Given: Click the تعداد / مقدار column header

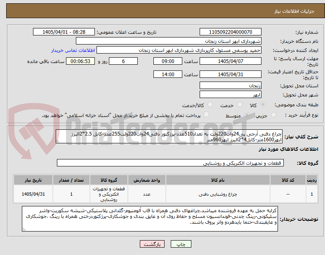Looking at the screenshot, I should 71,180.
